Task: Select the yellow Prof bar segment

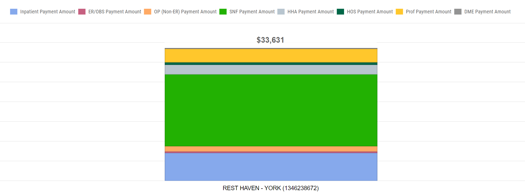Action: coord(271,56)
